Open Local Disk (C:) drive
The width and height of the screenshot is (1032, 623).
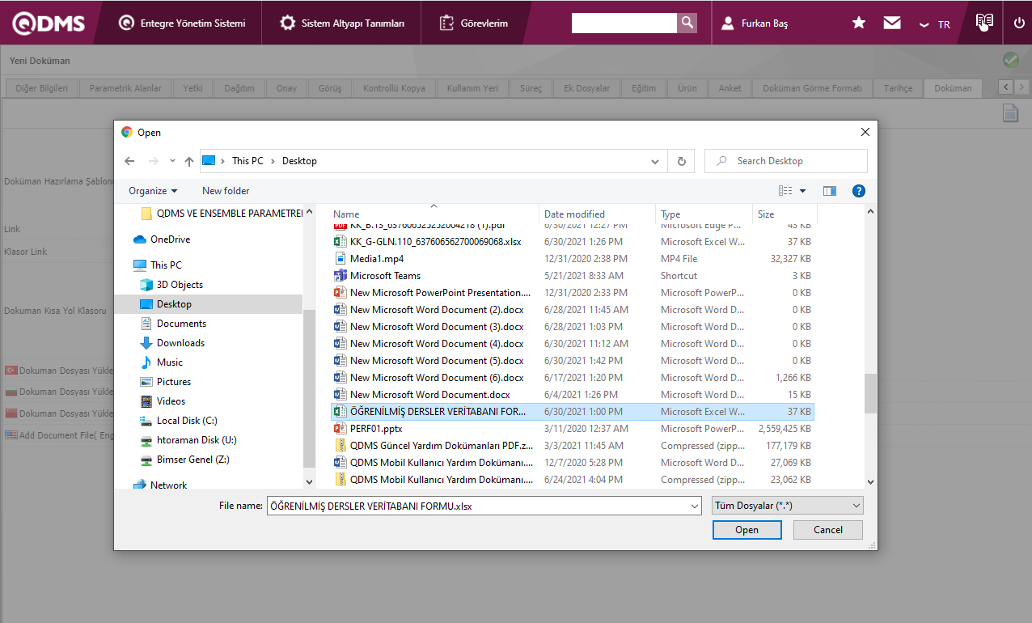click(187, 421)
